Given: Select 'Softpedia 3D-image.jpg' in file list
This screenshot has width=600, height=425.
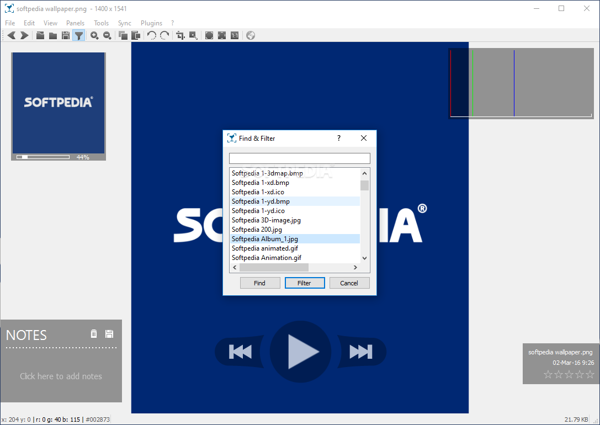Looking at the screenshot, I should (x=295, y=220).
